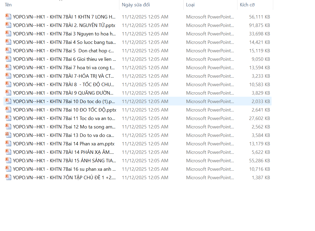
Task: Click icon of BÀI 1 KHTN 7 LONG H... file
Action: tap(8, 17)
